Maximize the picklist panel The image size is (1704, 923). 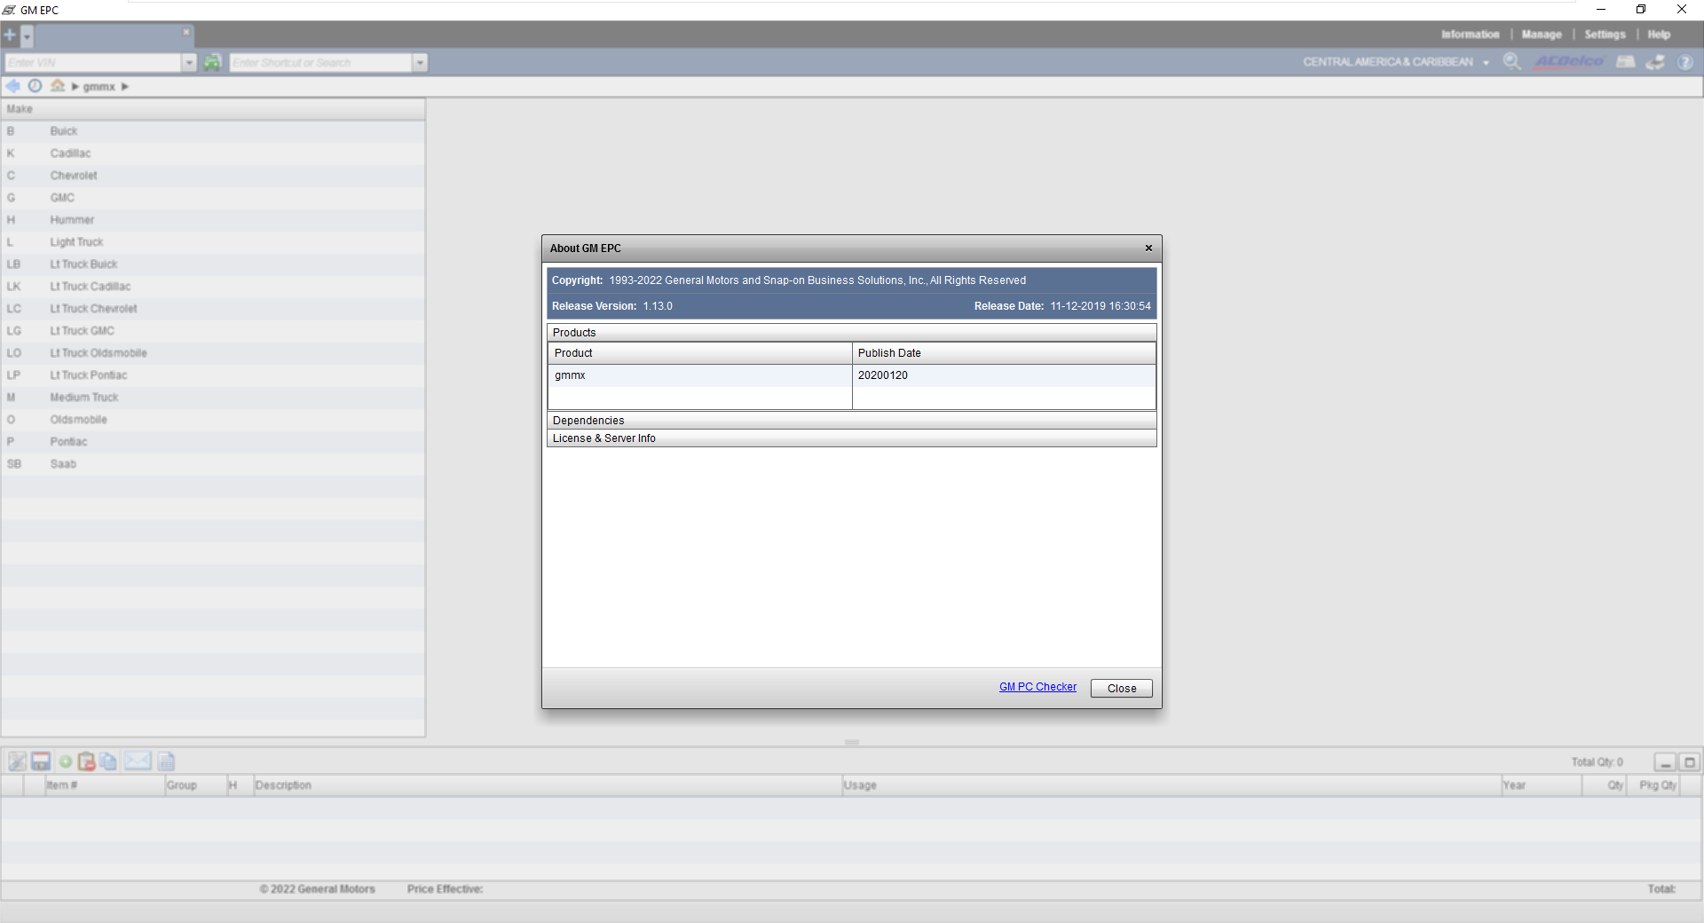(x=1689, y=762)
